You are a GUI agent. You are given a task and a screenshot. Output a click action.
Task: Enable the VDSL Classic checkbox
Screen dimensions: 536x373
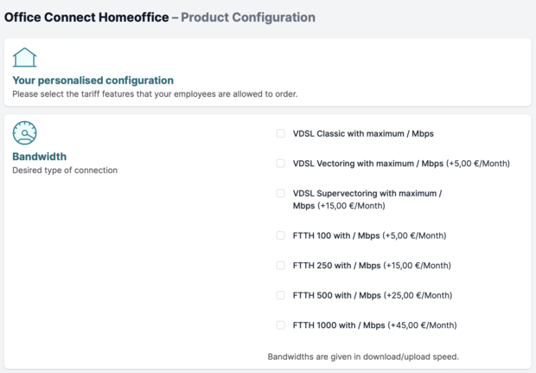coord(281,133)
